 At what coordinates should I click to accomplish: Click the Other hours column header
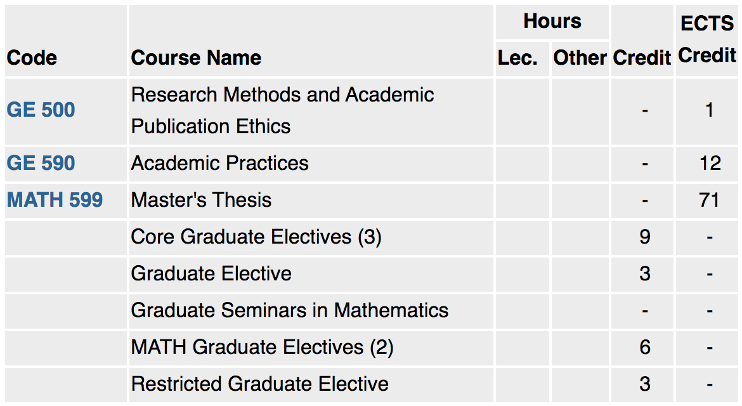[x=580, y=58]
